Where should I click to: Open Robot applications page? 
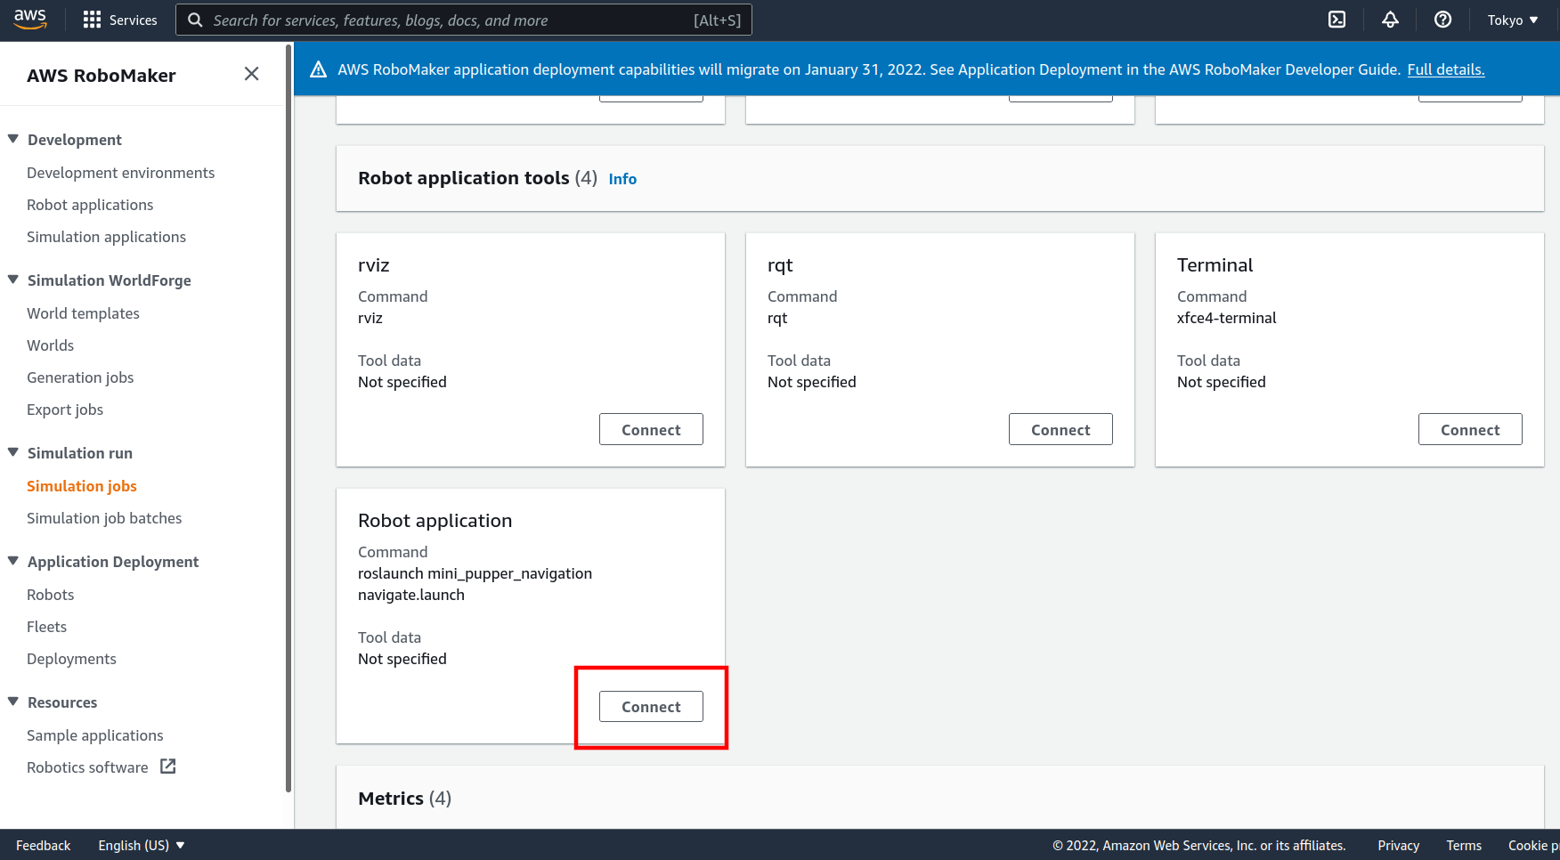tap(90, 205)
